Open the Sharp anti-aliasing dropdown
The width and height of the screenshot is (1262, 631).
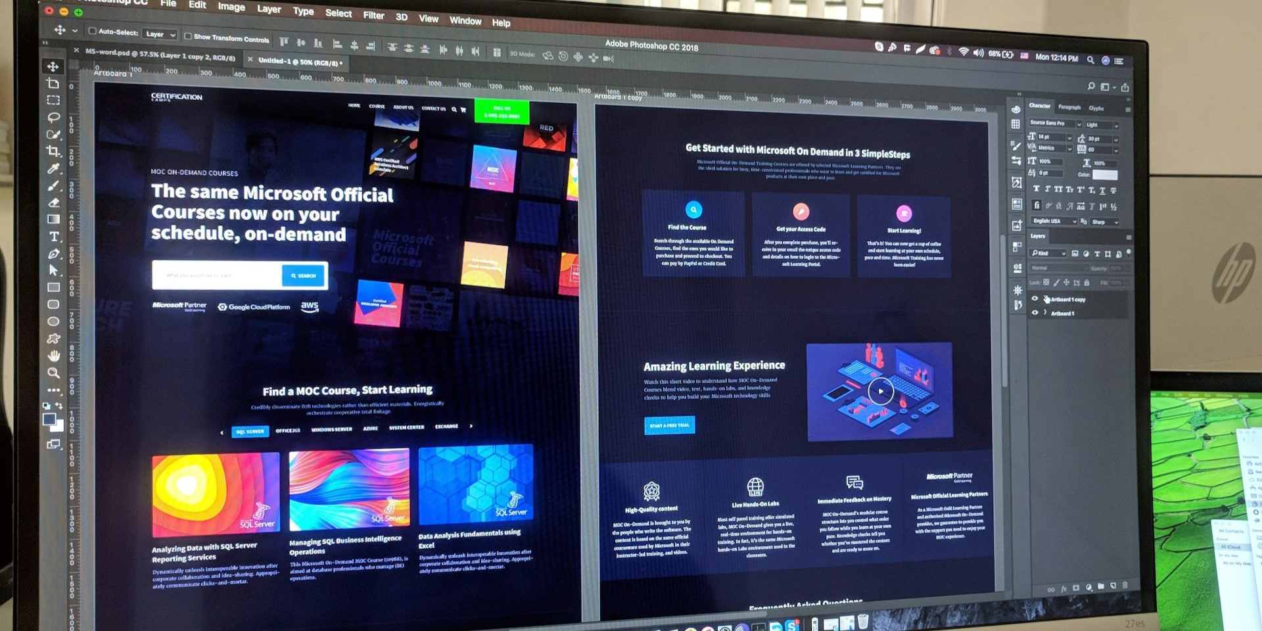[x=1105, y=222]
